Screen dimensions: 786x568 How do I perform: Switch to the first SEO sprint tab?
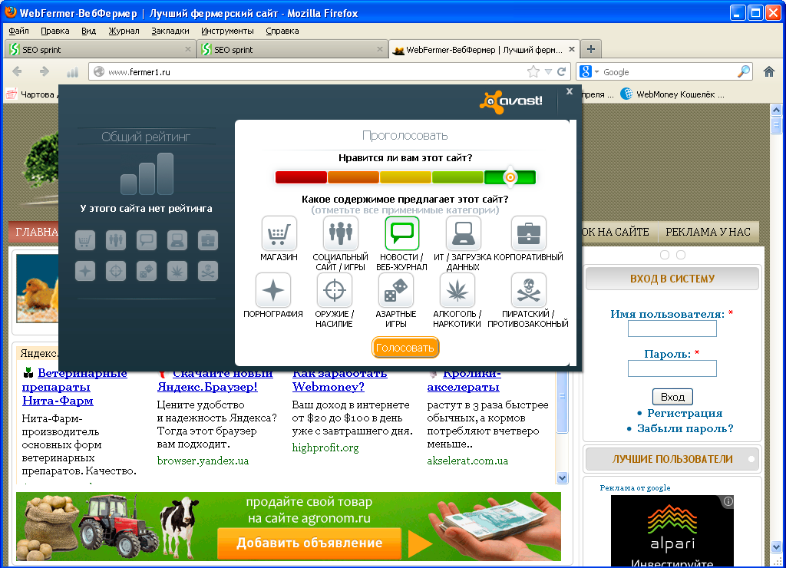click(101, 50)
